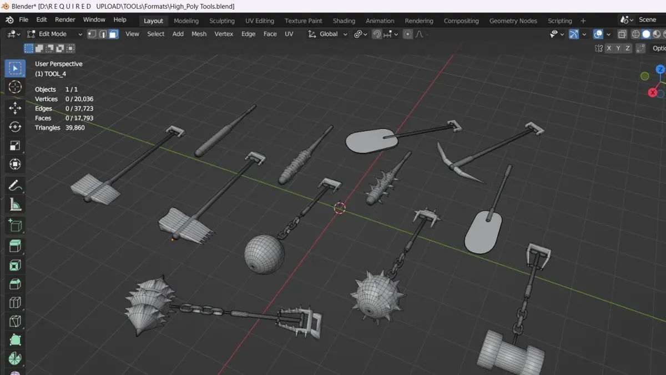Choose the Extrude Region tool
The height and width of the screenshot is (375, 666).
click(15, 246)
